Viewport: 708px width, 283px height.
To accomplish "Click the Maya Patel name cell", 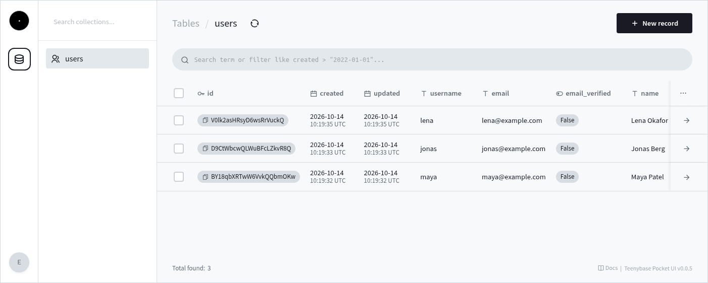I will pyautogui.click(x=647, y=177).
